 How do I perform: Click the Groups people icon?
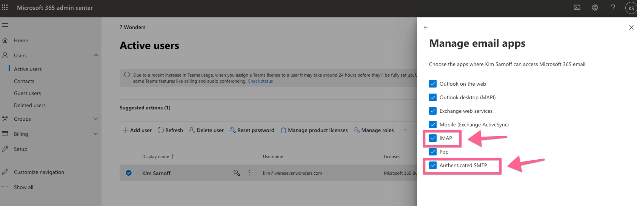5,118
